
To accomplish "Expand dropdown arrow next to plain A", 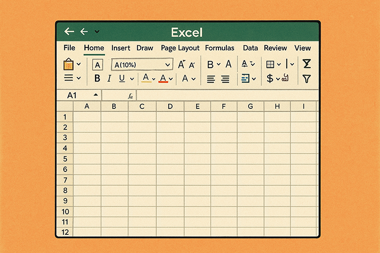I will pyautogui.click(x=193, y=79).
